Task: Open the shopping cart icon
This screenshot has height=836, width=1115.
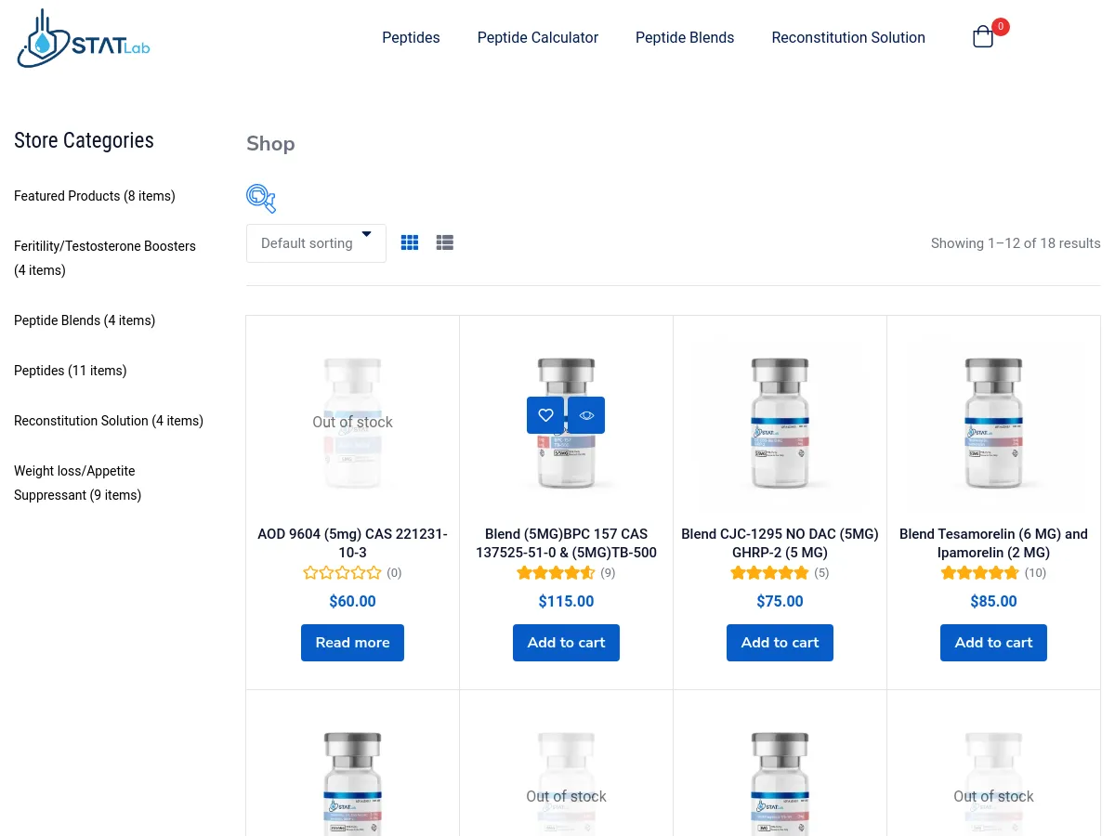Action: click(983, 37)
